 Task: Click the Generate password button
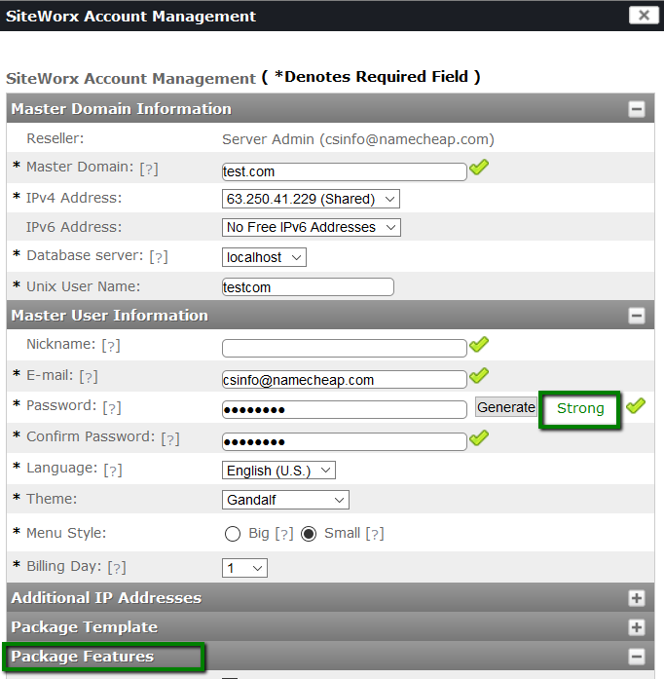506,407
